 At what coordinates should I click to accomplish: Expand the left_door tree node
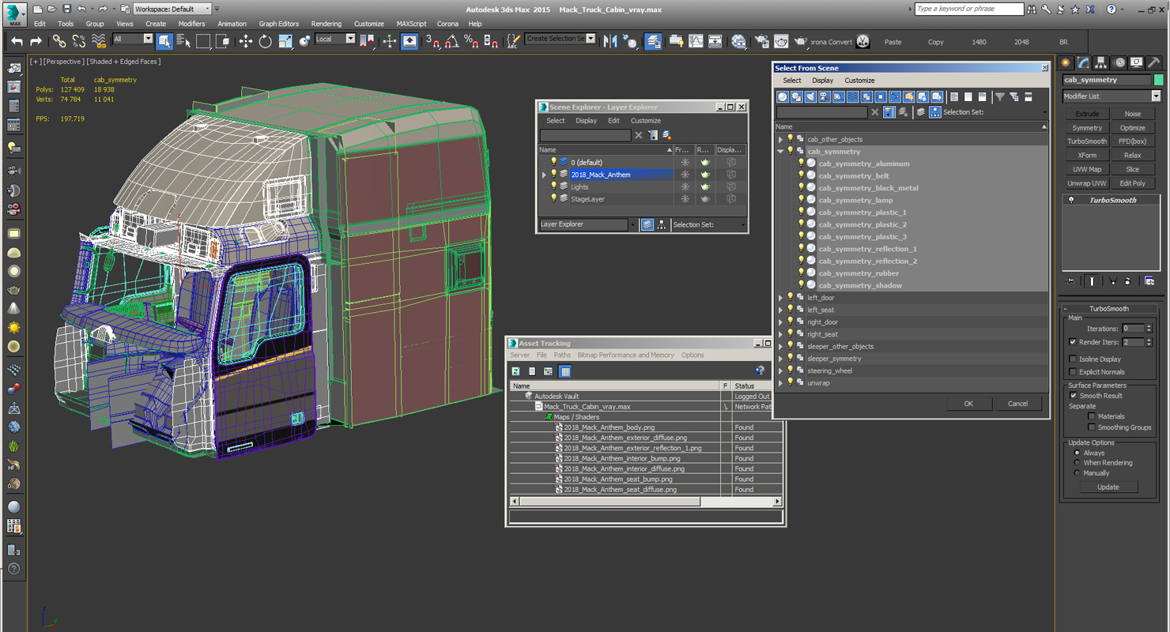coord(780,298)
